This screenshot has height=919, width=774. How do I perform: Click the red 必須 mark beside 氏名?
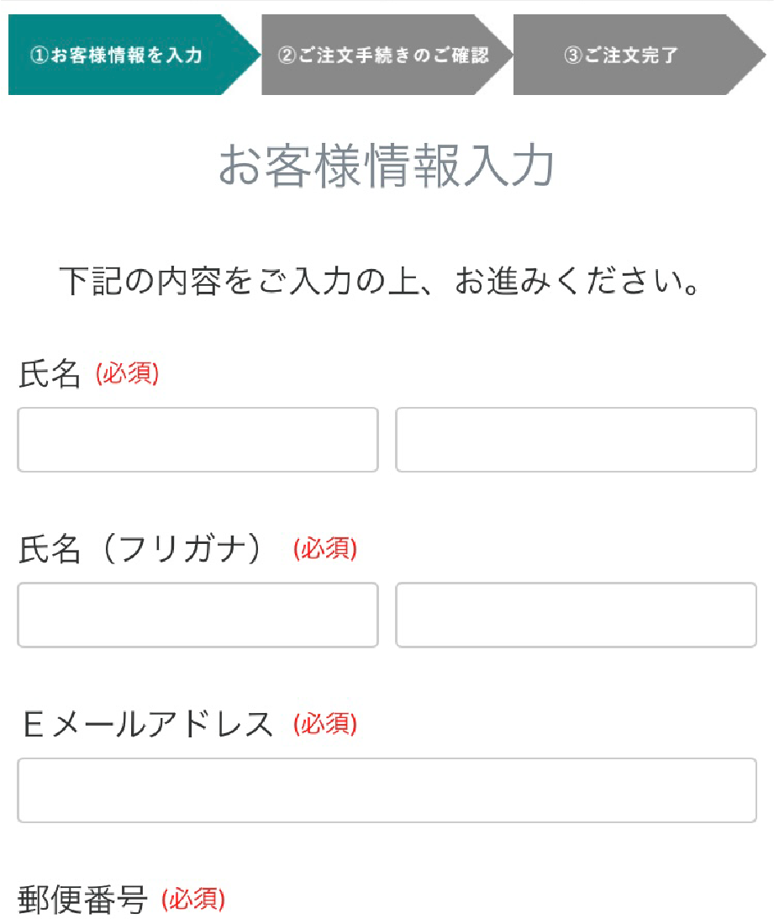[x=127, y=374]
